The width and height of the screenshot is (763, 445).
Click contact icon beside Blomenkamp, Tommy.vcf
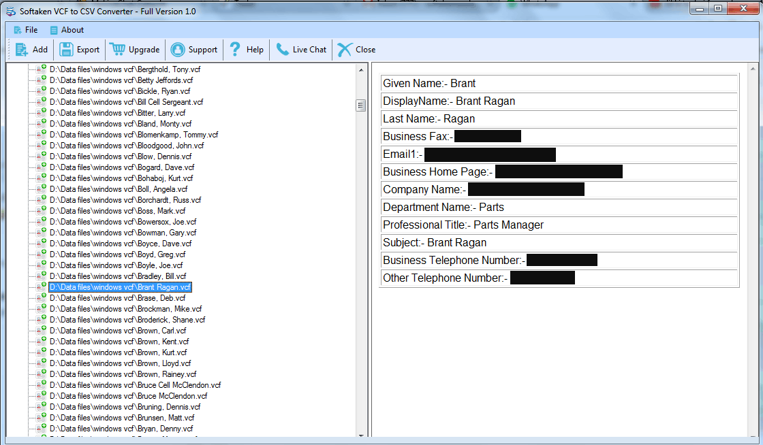click(x=42, y=134)
